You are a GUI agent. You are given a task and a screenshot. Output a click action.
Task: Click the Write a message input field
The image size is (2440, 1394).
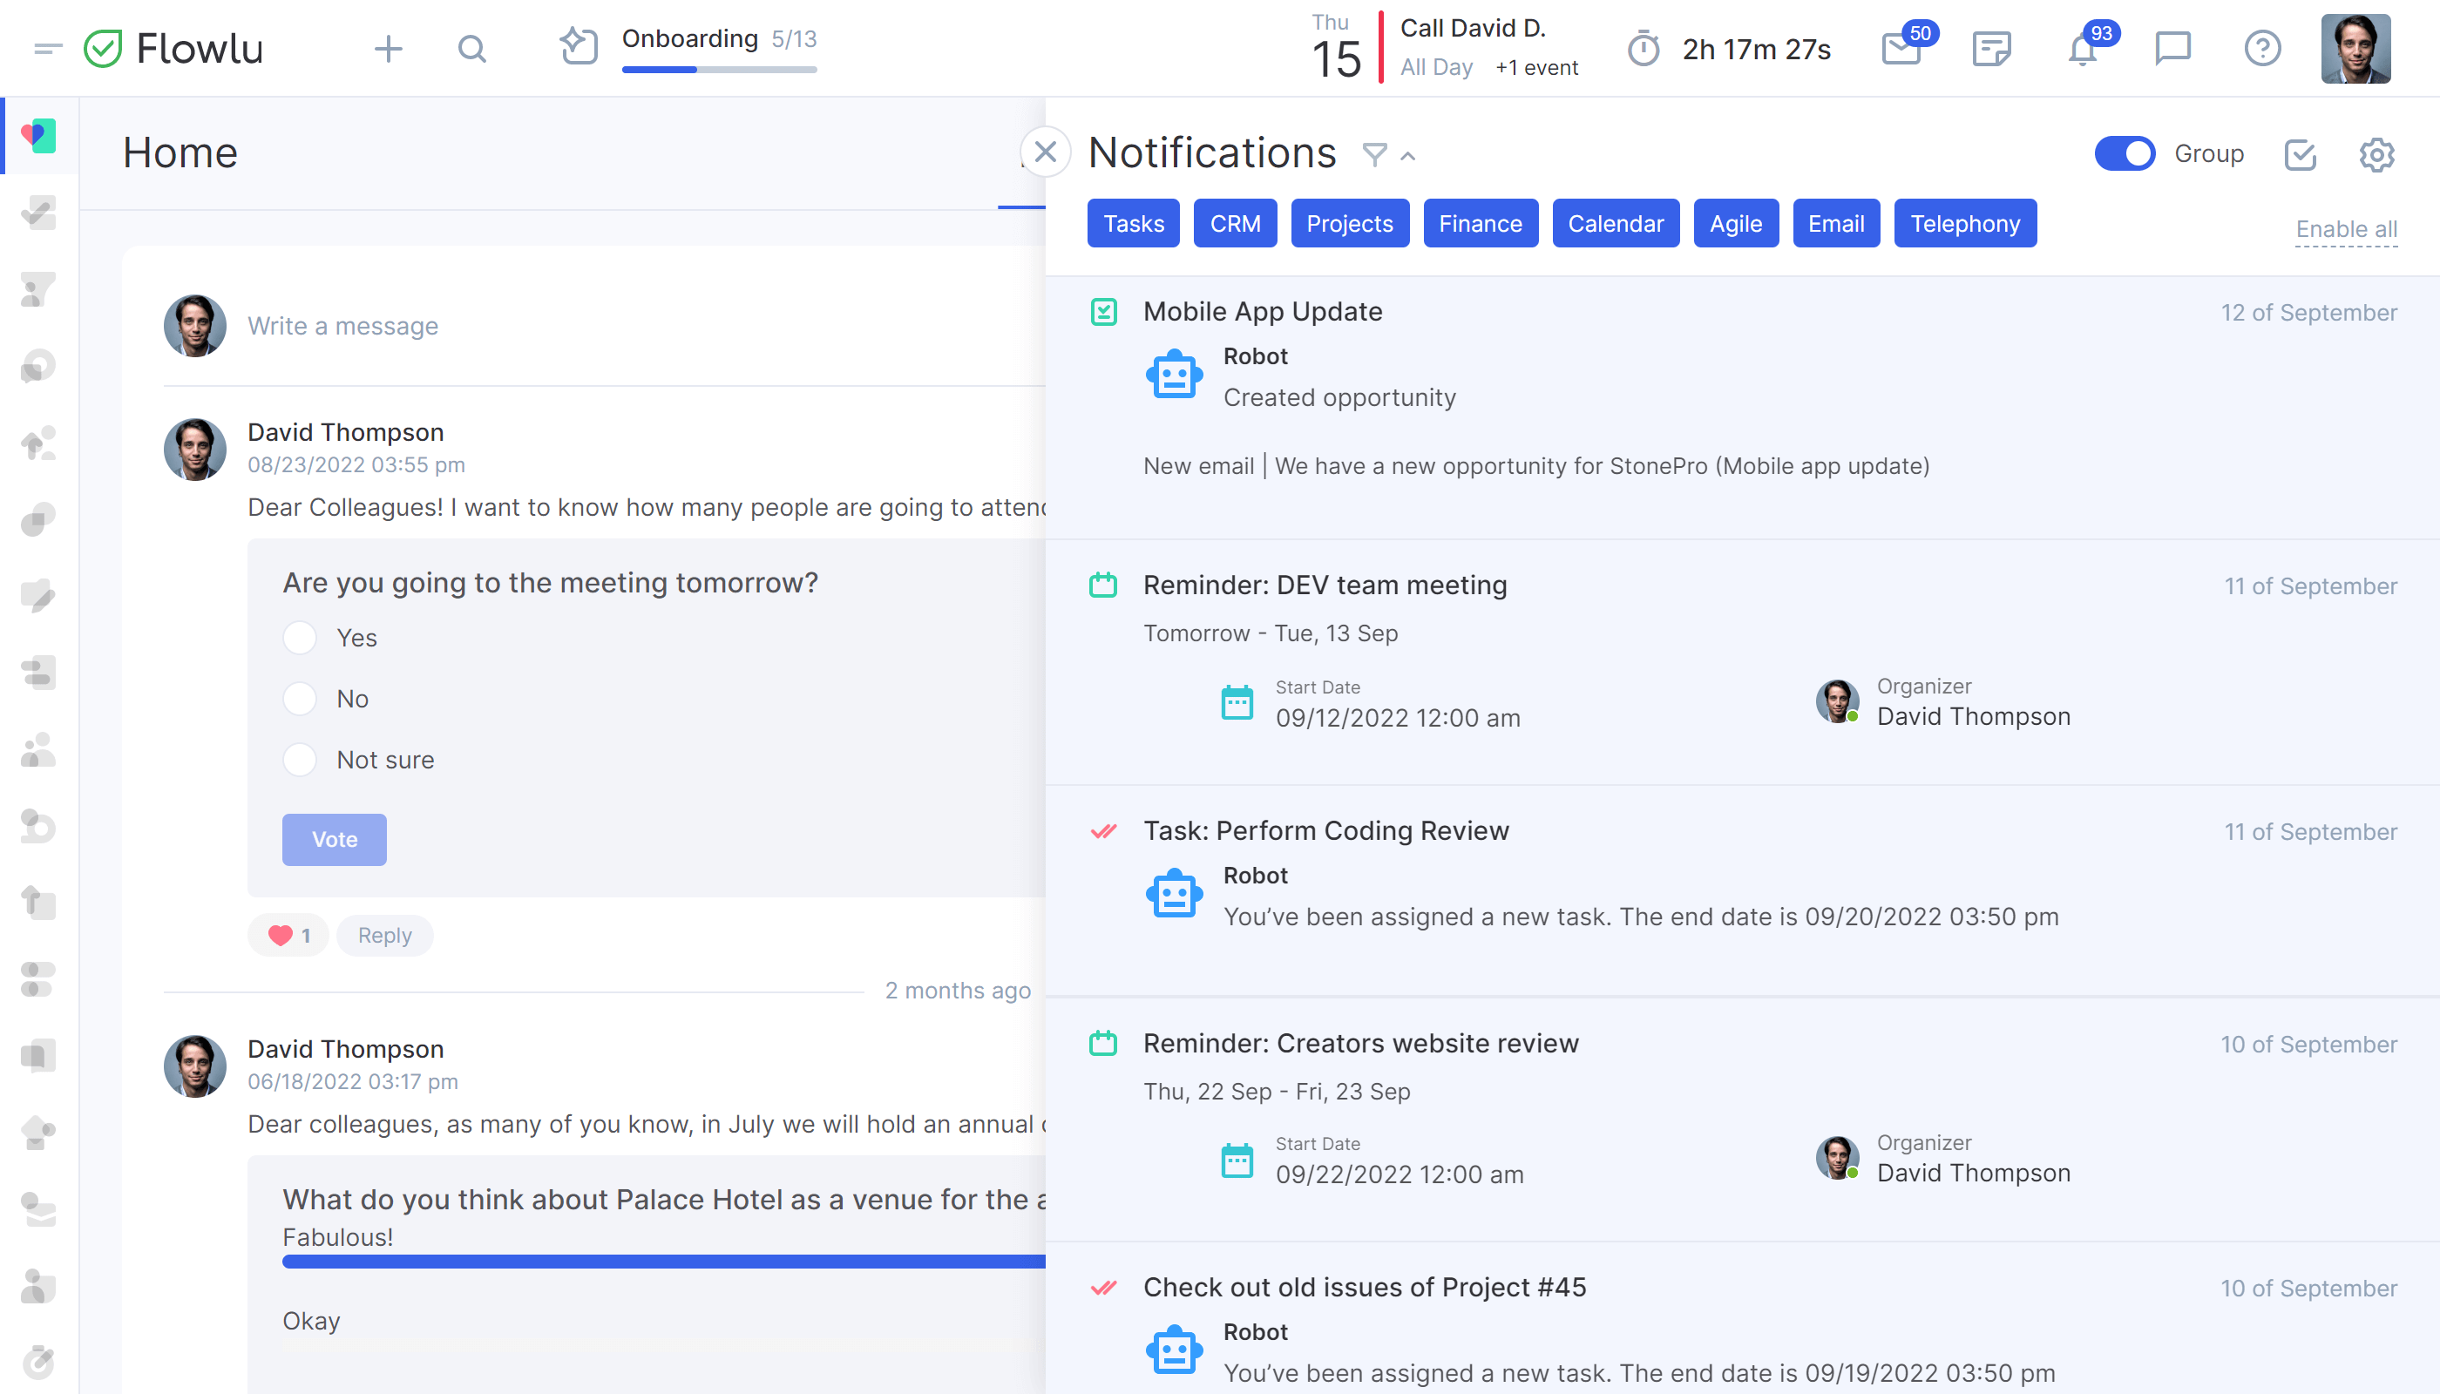coord(343,325)
